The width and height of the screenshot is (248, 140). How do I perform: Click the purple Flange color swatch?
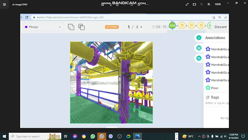26,27
